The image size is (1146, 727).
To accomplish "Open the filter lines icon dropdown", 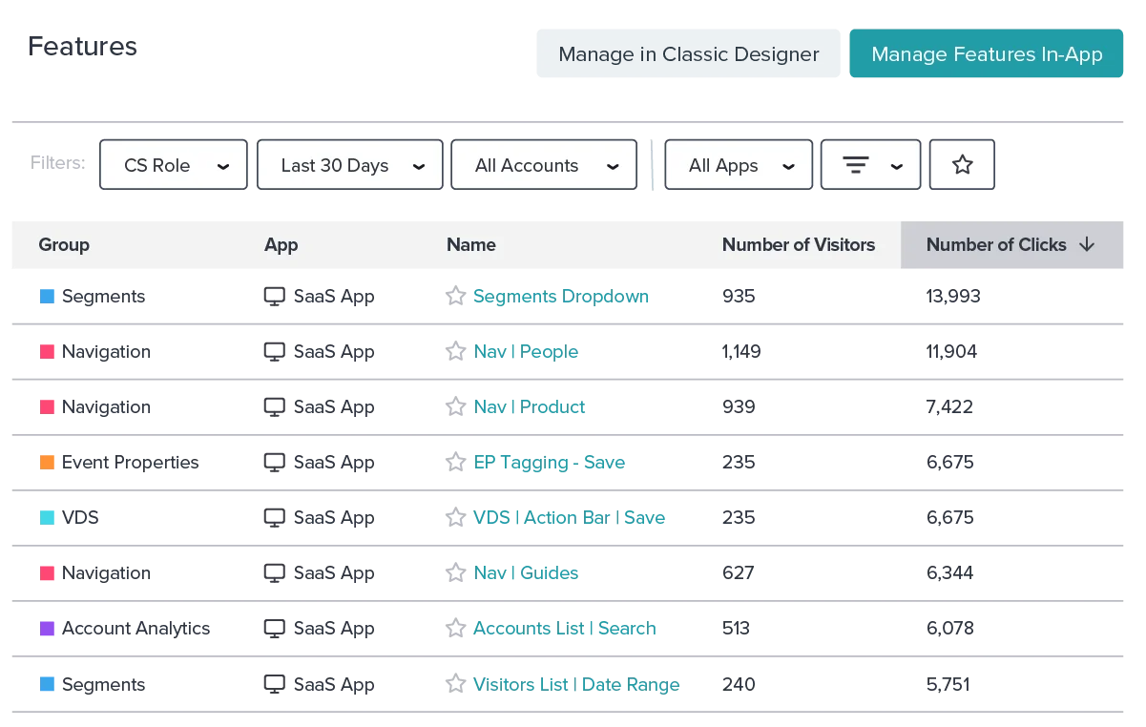I will [870, 165].
